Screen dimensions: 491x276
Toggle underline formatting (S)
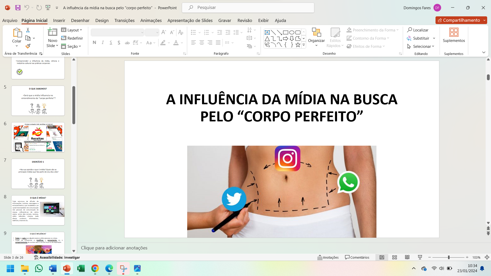point(111,43)
